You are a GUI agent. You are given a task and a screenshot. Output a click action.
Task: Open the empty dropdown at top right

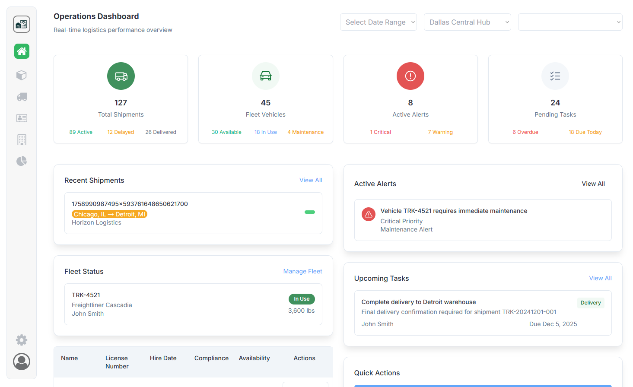coord(570,22)
